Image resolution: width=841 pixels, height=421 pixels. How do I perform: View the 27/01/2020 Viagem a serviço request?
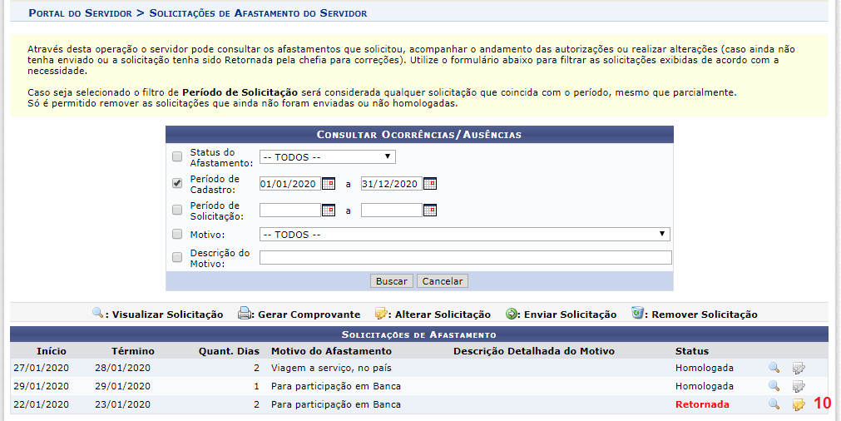pos(774,367)
